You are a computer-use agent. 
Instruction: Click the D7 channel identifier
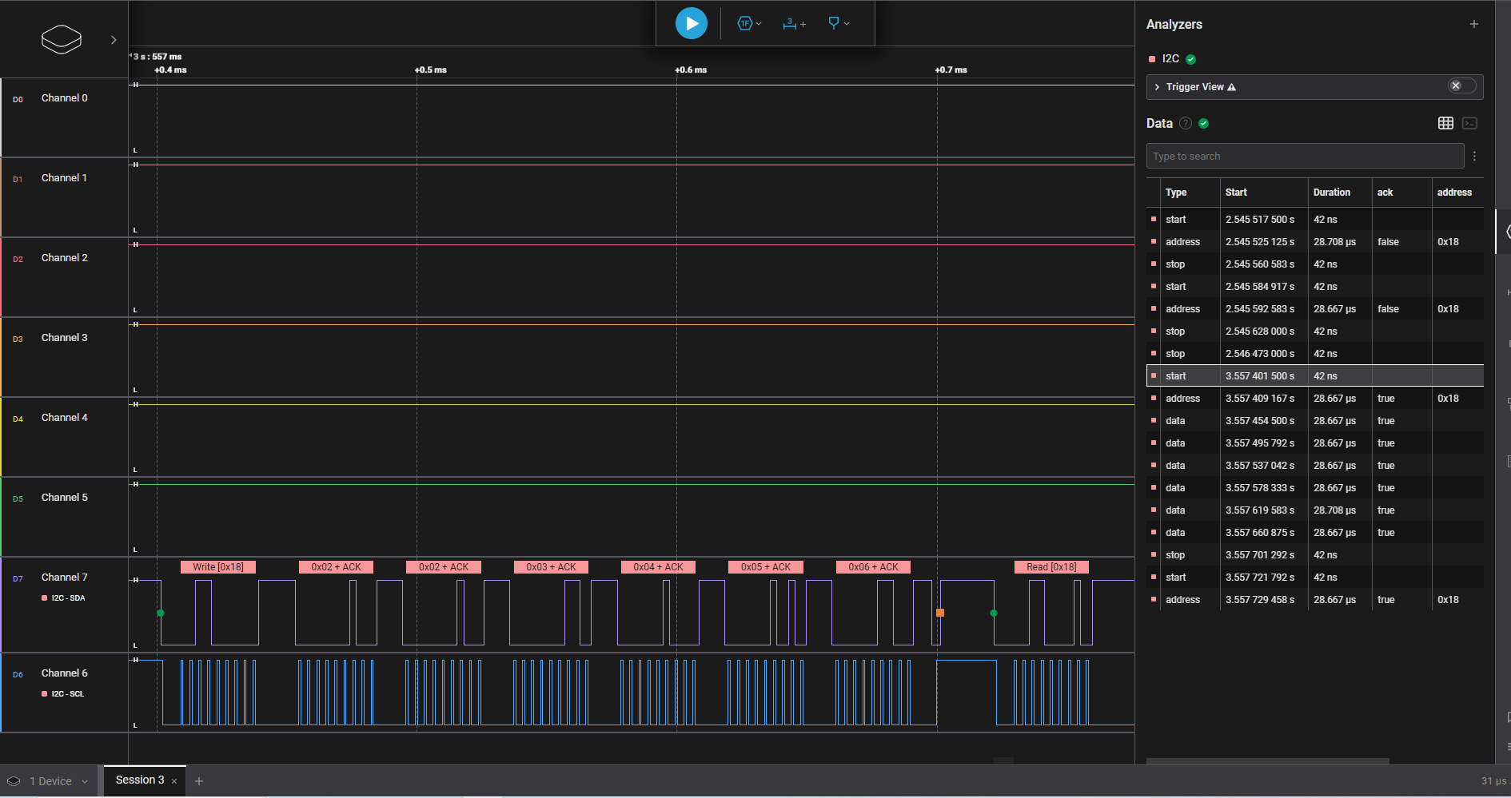coord(18,579)
